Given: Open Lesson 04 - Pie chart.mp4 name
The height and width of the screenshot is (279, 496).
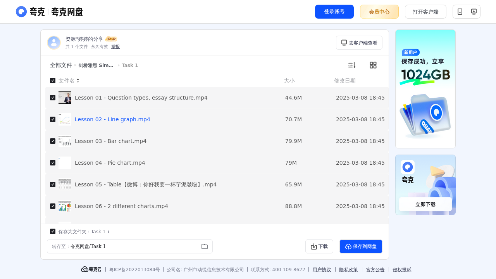Looking at the screenshot, I should (110, 163).
